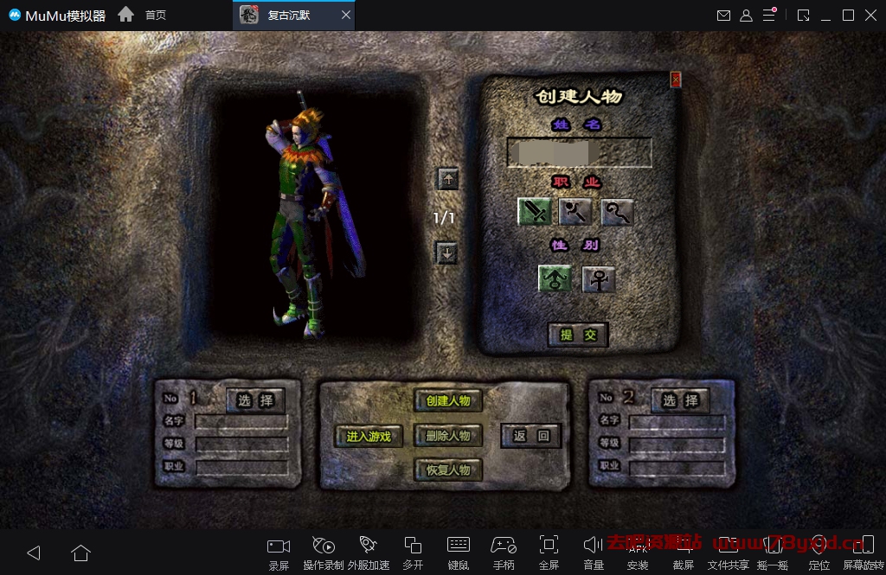Viewport: 886px width, 575px height.
Task: Click the Android back triangle
Action: pos(34,553)
